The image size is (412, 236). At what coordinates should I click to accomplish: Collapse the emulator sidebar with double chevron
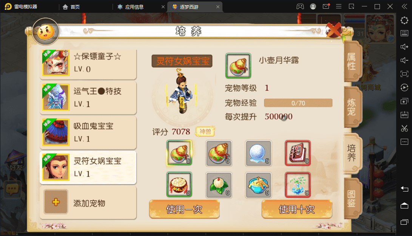tap(404, 6)
